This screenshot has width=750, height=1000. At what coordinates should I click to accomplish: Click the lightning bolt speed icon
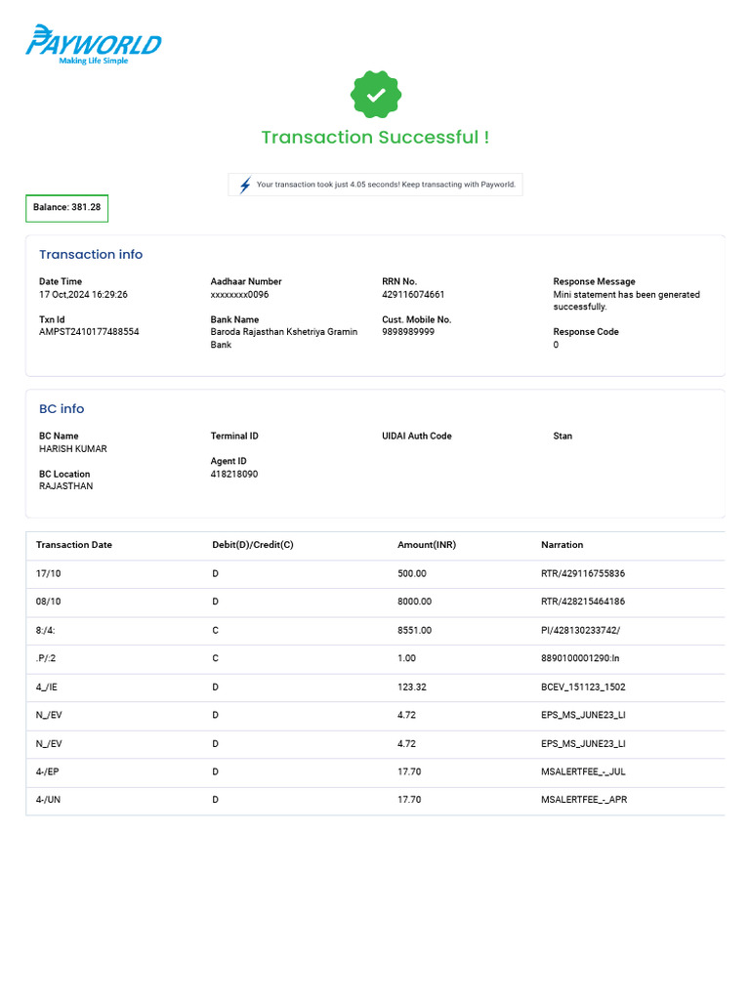click(x=245, y=185)
